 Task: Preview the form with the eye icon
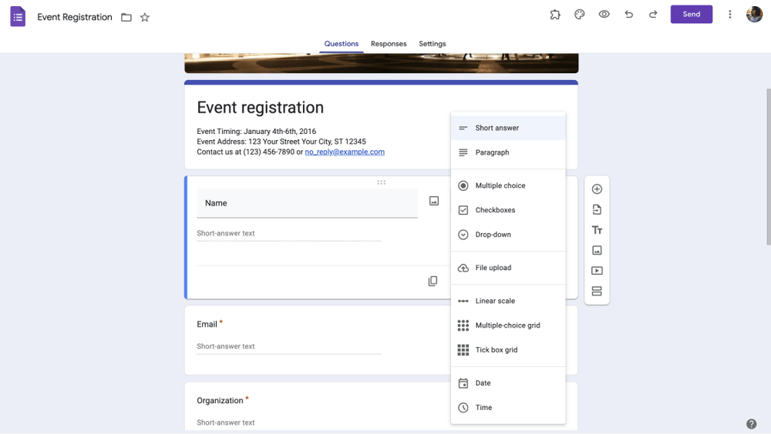(x=604, y=14)
